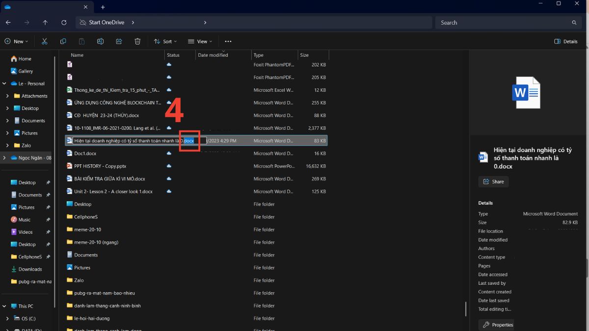
Task: Go up one folder level
Action: [45, 23]
